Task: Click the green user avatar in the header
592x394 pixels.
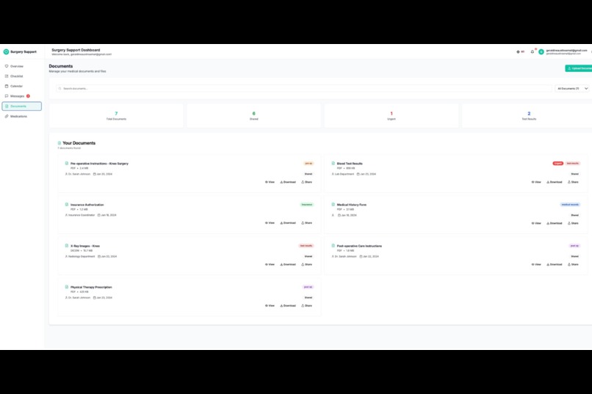Action: click(x=541, y=51)
